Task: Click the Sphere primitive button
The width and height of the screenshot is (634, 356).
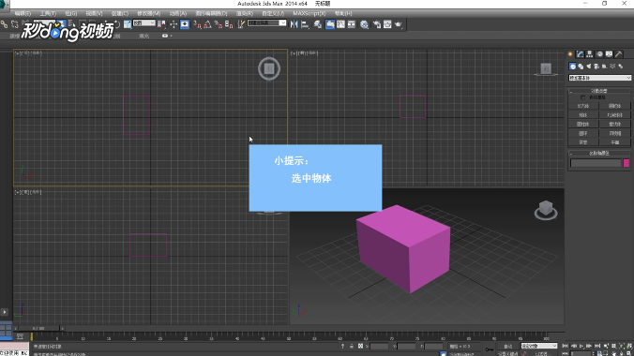Action: pyautogui.click(x=583, y=115)
